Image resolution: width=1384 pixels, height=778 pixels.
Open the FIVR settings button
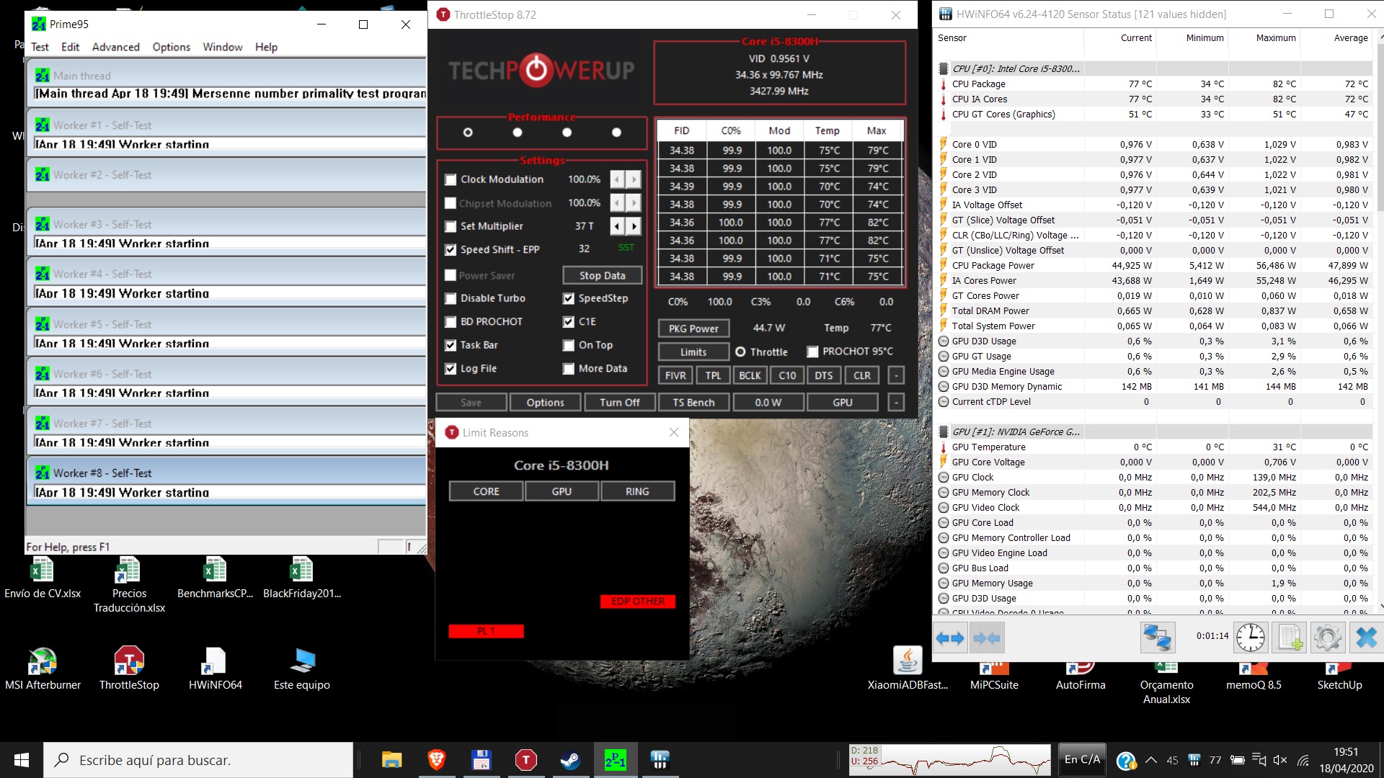pos(675,375)
